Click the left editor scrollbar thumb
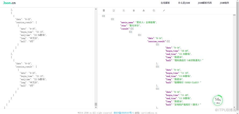The image size is (239, 114). 96,104
